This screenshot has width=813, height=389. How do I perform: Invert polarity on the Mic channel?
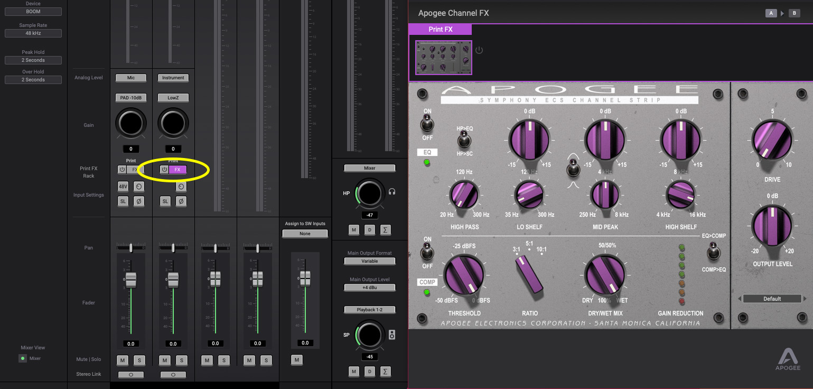[x=138, y=201]
